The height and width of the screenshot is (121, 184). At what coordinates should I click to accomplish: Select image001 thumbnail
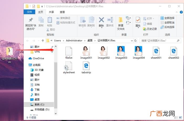coord(86,53)
